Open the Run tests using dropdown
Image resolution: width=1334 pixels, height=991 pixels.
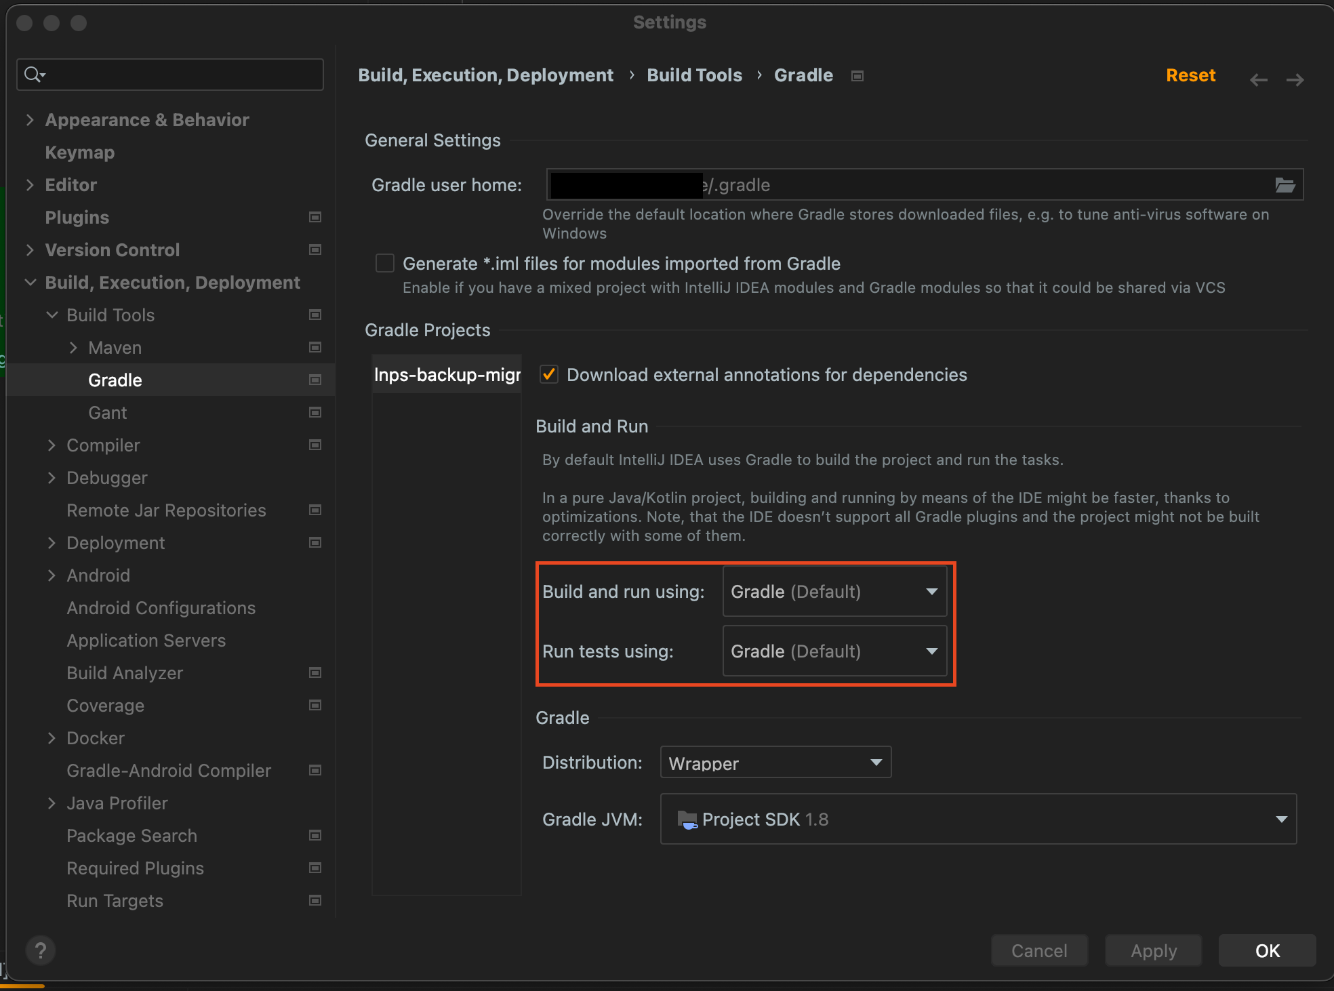(834, 651)
